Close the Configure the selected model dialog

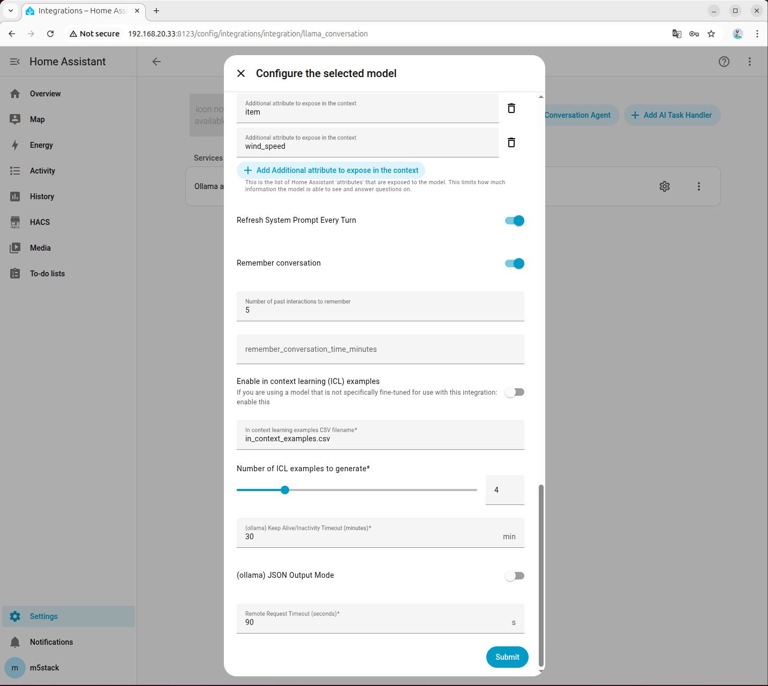click(241, 73)
